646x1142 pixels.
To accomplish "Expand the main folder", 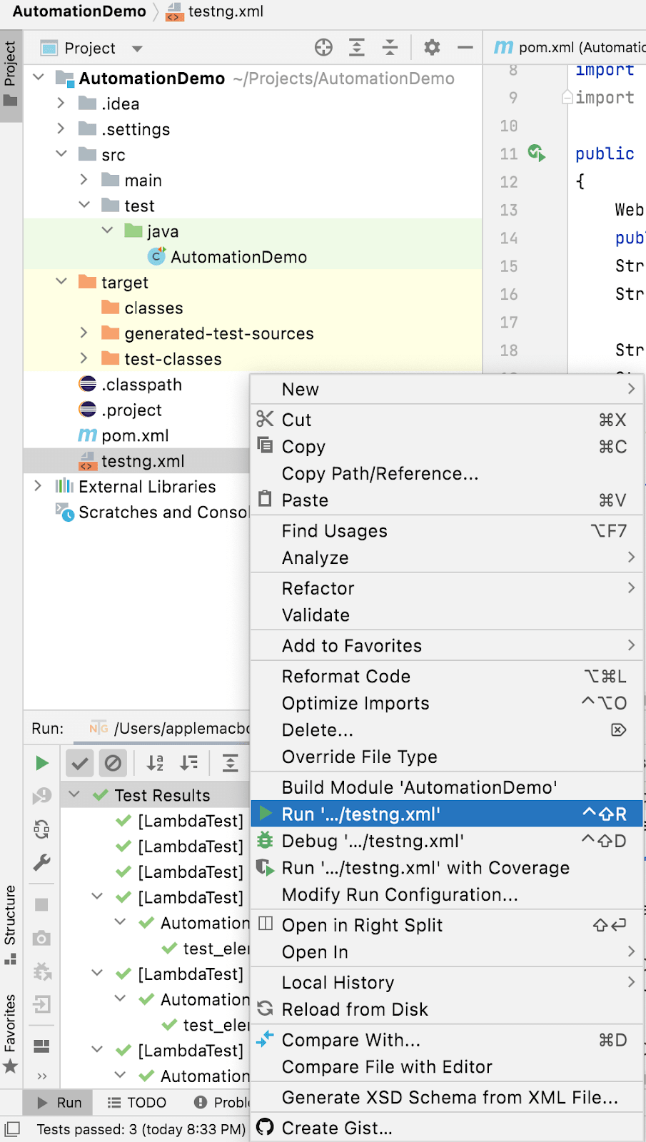I will click(x=84, y=180).
